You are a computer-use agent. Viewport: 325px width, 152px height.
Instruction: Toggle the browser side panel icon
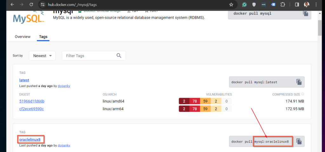point(297,4)
